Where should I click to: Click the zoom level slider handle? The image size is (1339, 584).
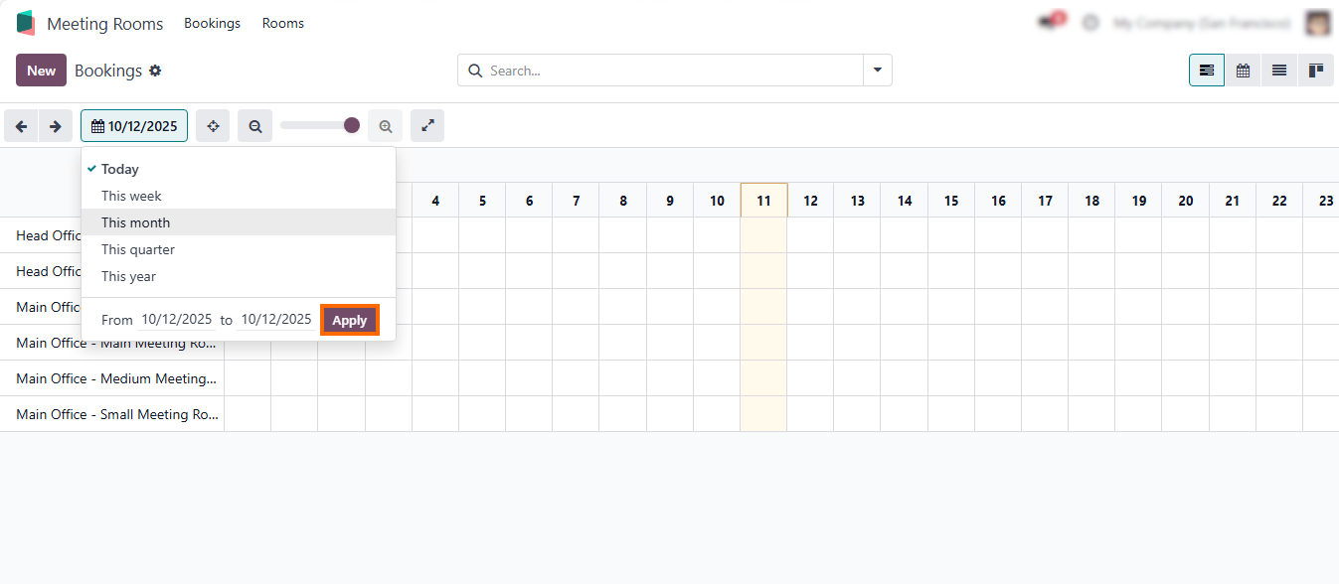tap(352, 125)
